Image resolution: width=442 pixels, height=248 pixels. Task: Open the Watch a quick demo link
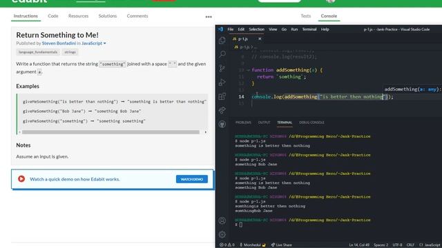(75, 179)
